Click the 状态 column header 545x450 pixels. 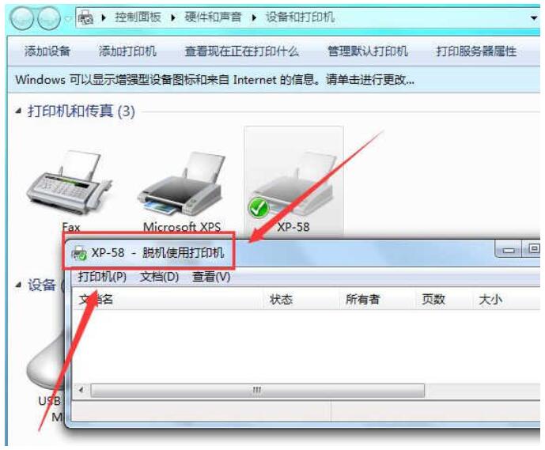point(281,299)
